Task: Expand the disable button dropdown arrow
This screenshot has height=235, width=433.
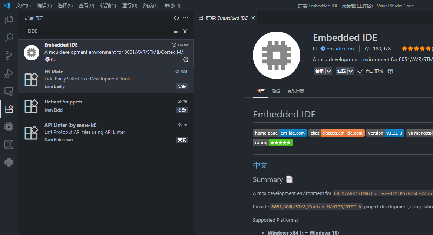Action: click(x=328, y=71)
